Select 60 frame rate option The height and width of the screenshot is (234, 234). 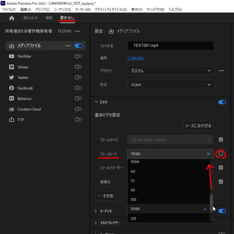pyautogui.click(x=168, y=171)
